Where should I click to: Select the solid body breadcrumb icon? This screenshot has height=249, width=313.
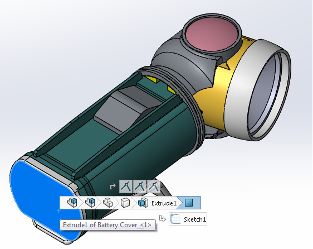pos(125,203)
